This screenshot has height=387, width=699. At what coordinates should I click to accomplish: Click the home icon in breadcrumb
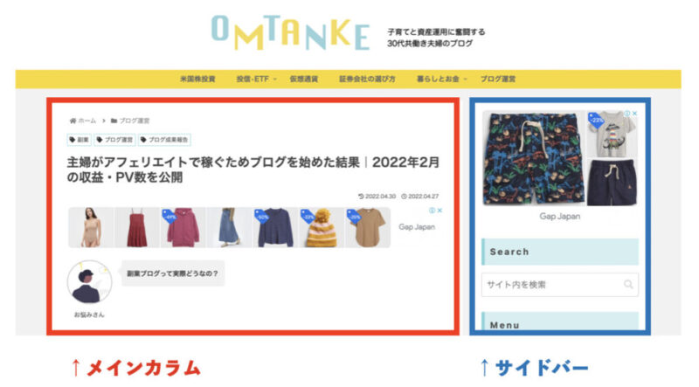click(73, 121)
